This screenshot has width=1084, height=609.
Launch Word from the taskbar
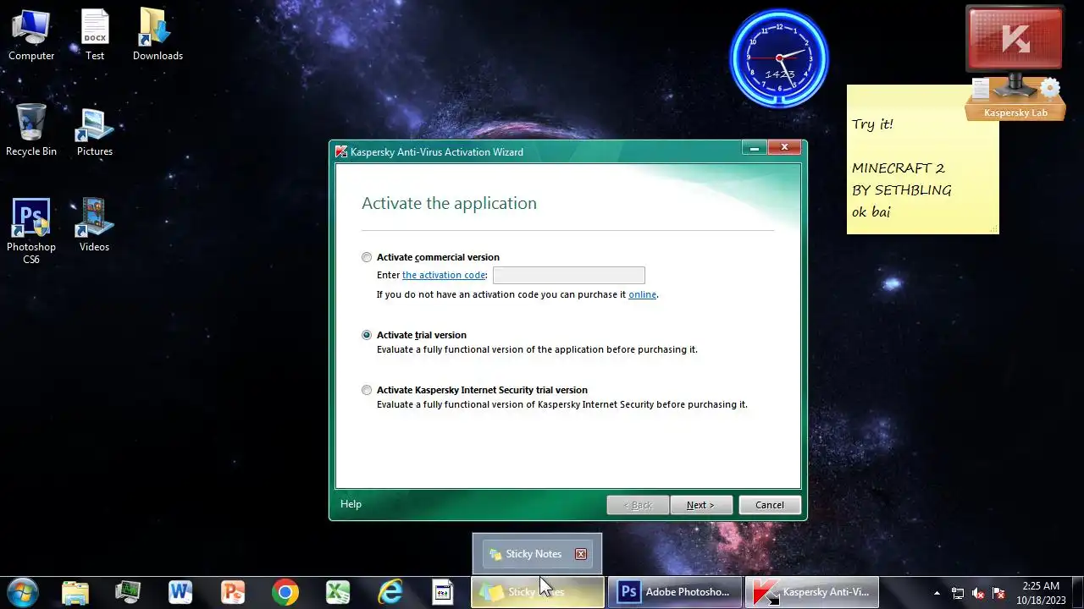(x=180, y=592)
